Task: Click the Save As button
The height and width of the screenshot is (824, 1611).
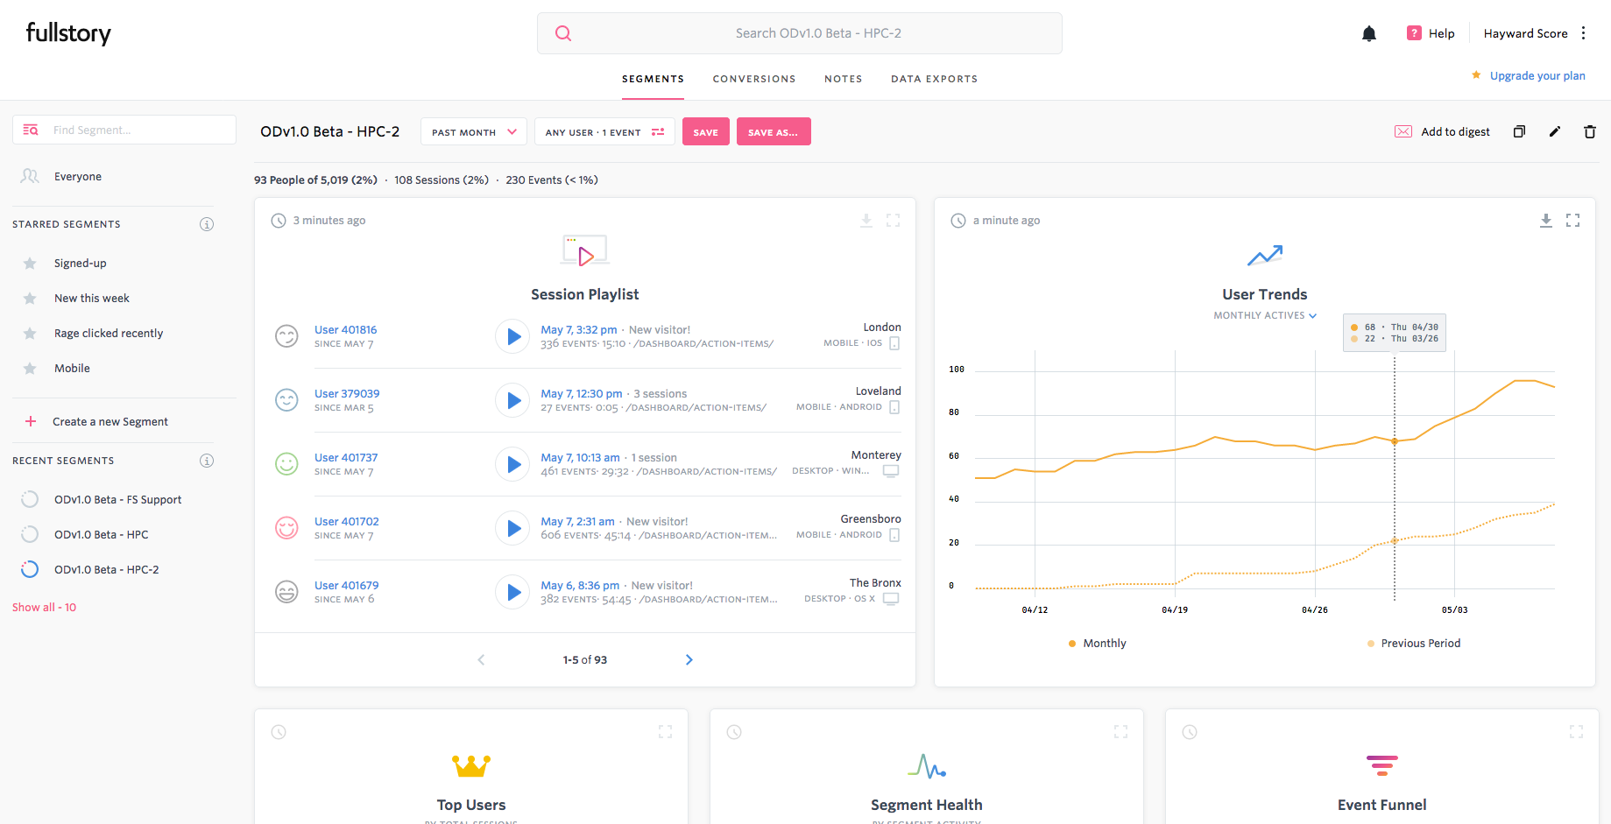Action: (x=774, y=132)
